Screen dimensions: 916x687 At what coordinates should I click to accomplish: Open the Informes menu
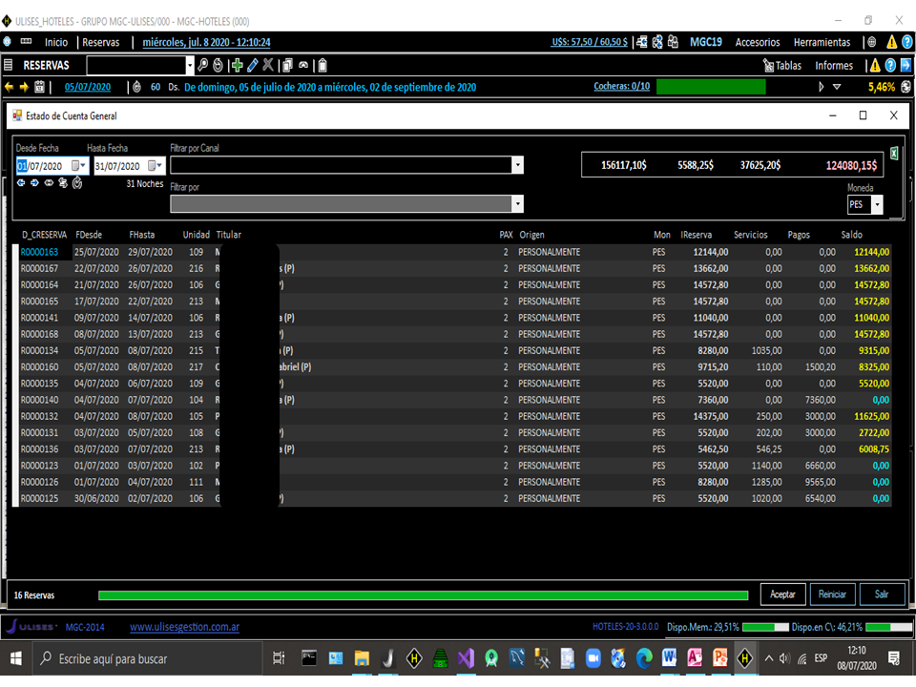(834, 66)
